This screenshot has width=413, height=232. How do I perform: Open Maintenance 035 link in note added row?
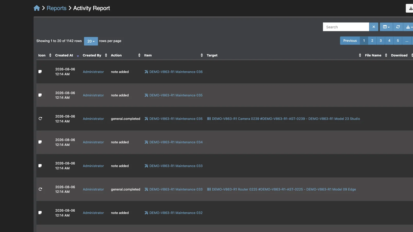(x=176, y=95)
